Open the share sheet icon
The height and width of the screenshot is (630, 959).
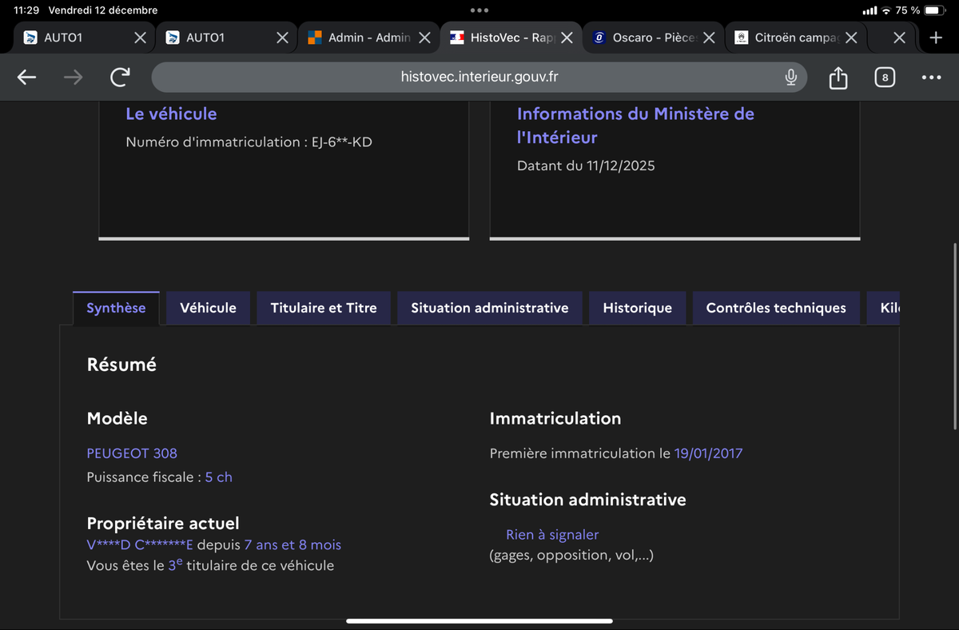tap(838, 78)
